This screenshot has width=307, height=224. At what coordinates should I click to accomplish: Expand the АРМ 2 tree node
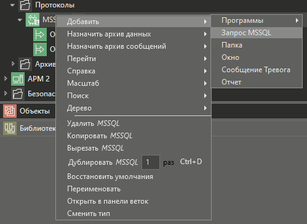click(x=6, y=78)
